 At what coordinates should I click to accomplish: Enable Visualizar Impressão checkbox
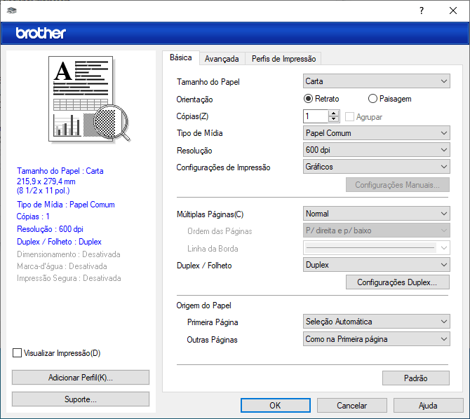point(56,353)
